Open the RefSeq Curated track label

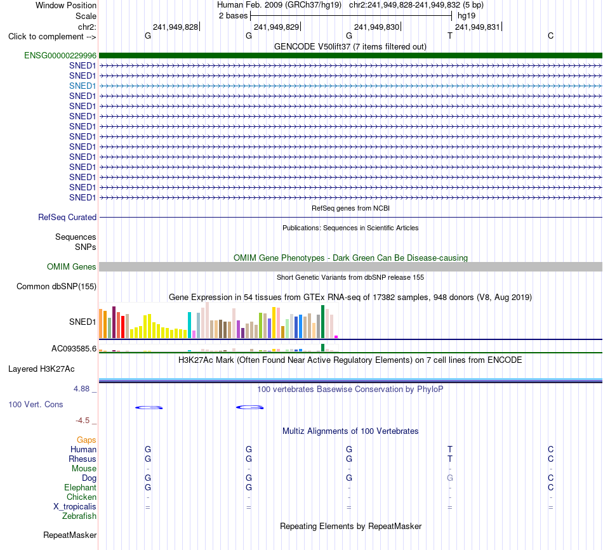67,217
